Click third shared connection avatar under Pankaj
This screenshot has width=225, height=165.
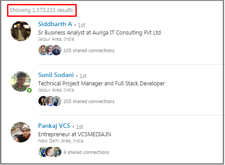click(56, 152)
